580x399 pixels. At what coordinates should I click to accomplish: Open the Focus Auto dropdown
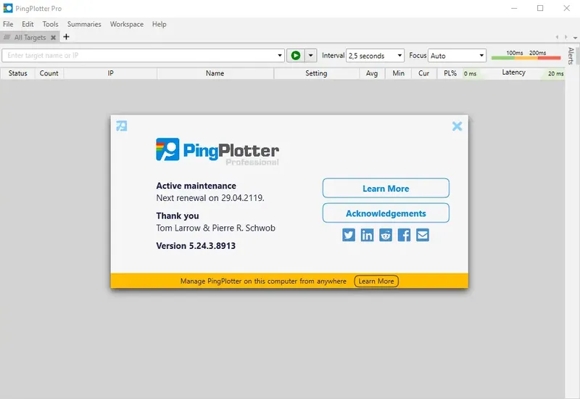tap(457, 56)
